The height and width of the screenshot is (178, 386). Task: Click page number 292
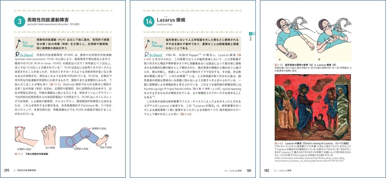[6, 170]
